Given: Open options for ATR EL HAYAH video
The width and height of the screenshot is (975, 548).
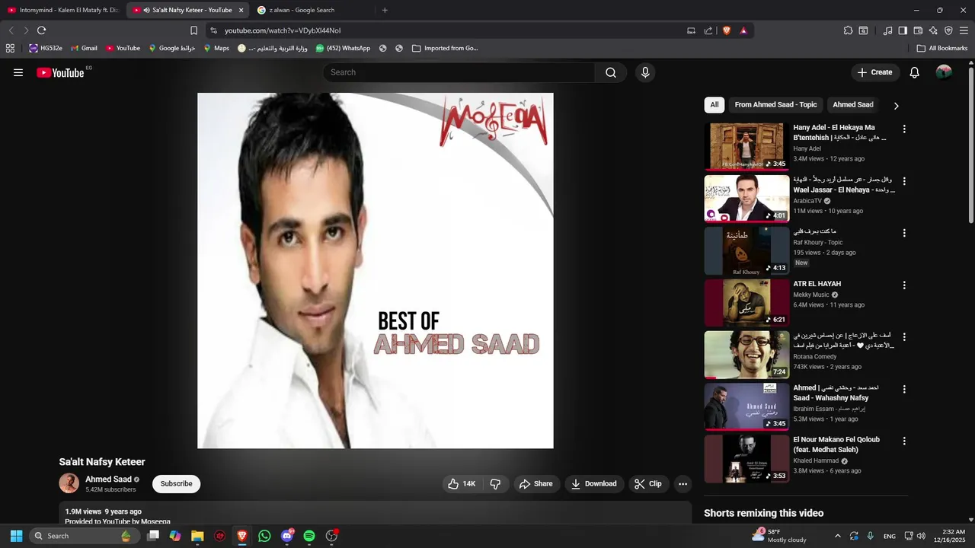Looking at the screenshot, I should pyautogui.click(x=904, y=285).
